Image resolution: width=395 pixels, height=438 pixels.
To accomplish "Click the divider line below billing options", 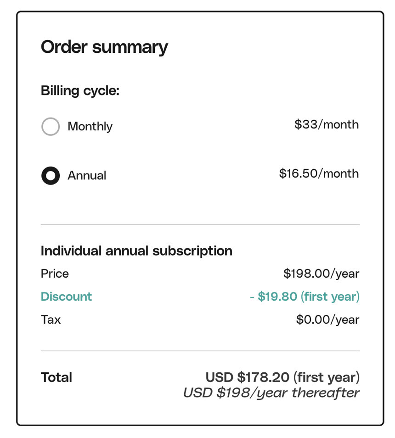I will (x=200, y=225).
